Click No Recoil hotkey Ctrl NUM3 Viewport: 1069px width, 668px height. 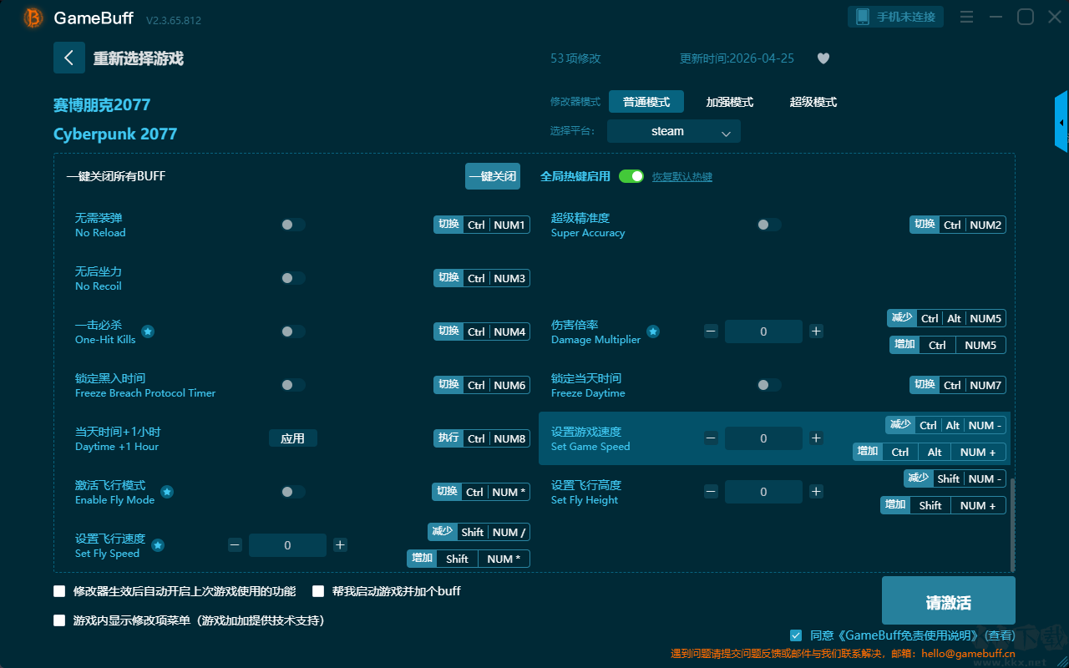point(482,278)
